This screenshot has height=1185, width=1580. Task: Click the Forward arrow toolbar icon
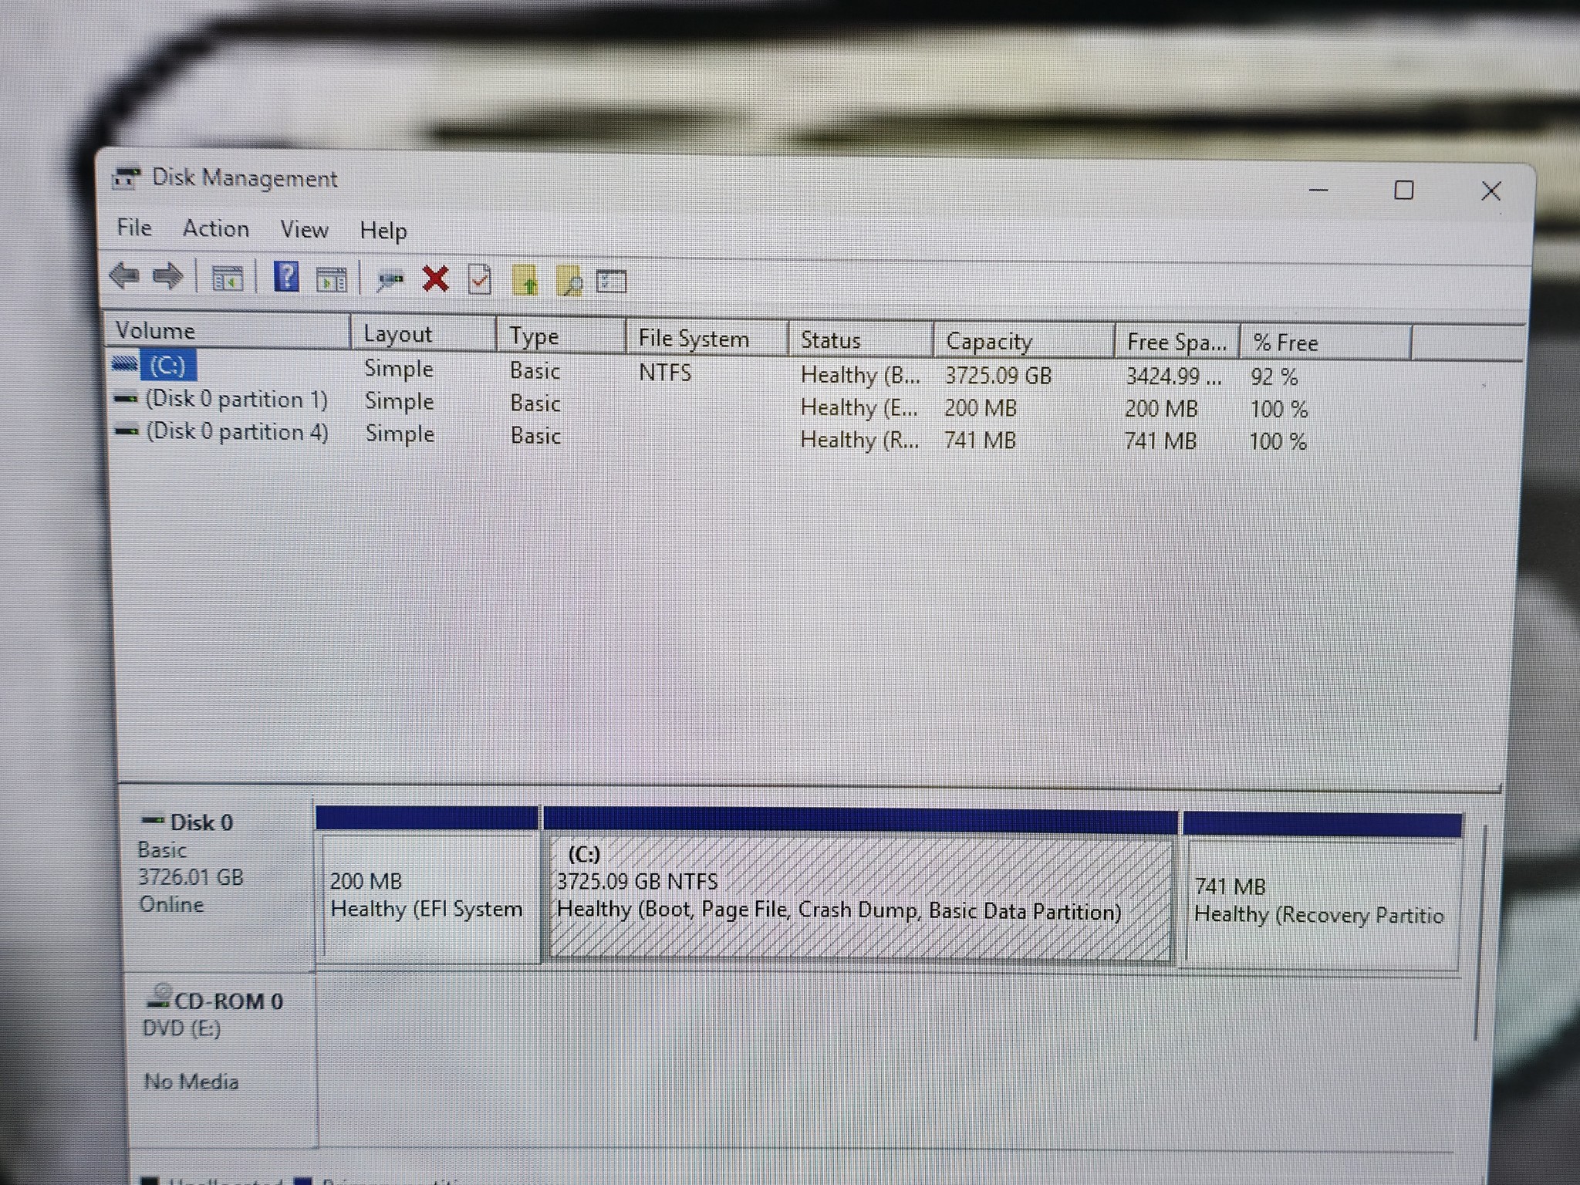tap(167, 276)
